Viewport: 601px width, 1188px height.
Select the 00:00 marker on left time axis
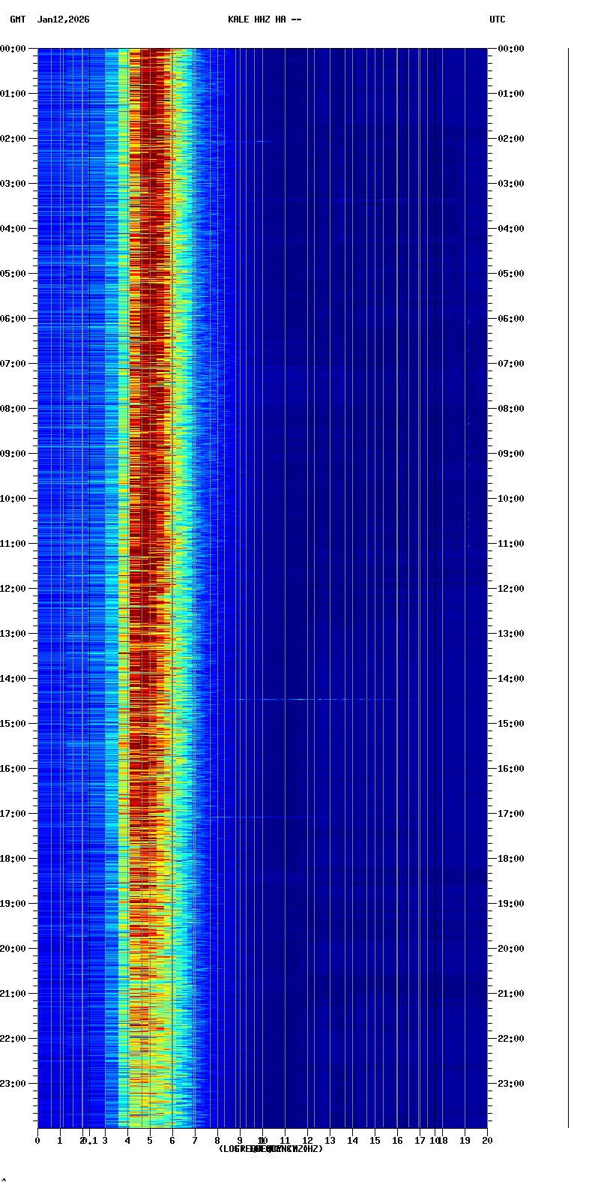pos(13,49)
